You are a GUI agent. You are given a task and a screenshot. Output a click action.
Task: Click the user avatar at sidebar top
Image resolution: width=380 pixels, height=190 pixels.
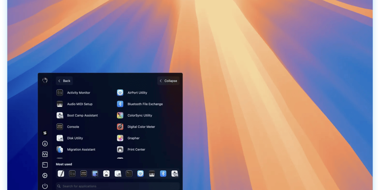pyautogui.click(x=45, y=80)
